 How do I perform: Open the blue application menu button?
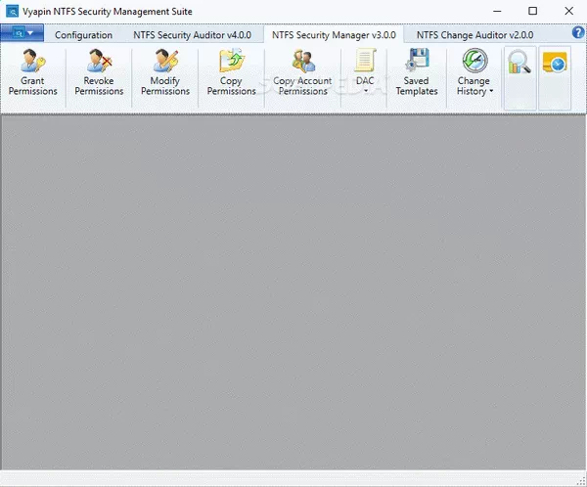point(23,33)
